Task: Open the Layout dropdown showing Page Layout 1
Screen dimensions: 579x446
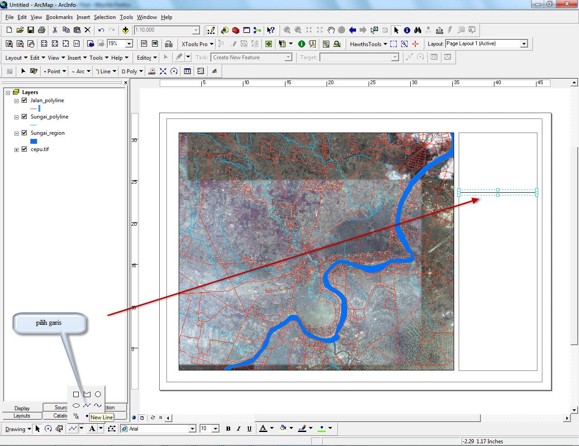Action: tap(523, 43)
